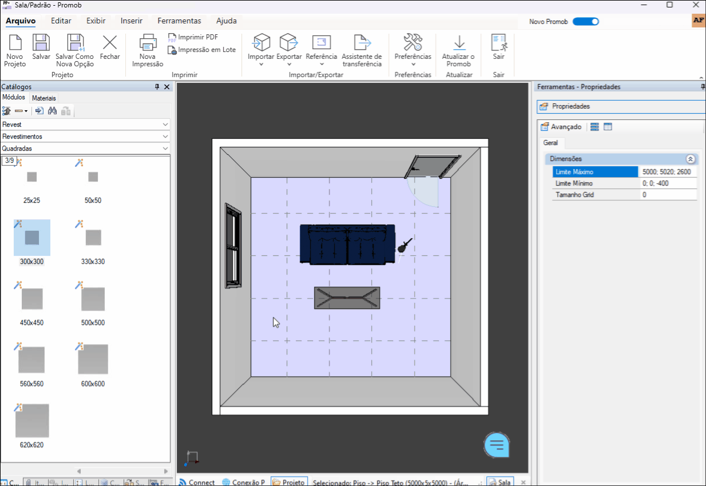The image size is (706, 486).
Task: Select the 600x600 tile thumbnail
Action: [x=93, y=359]
